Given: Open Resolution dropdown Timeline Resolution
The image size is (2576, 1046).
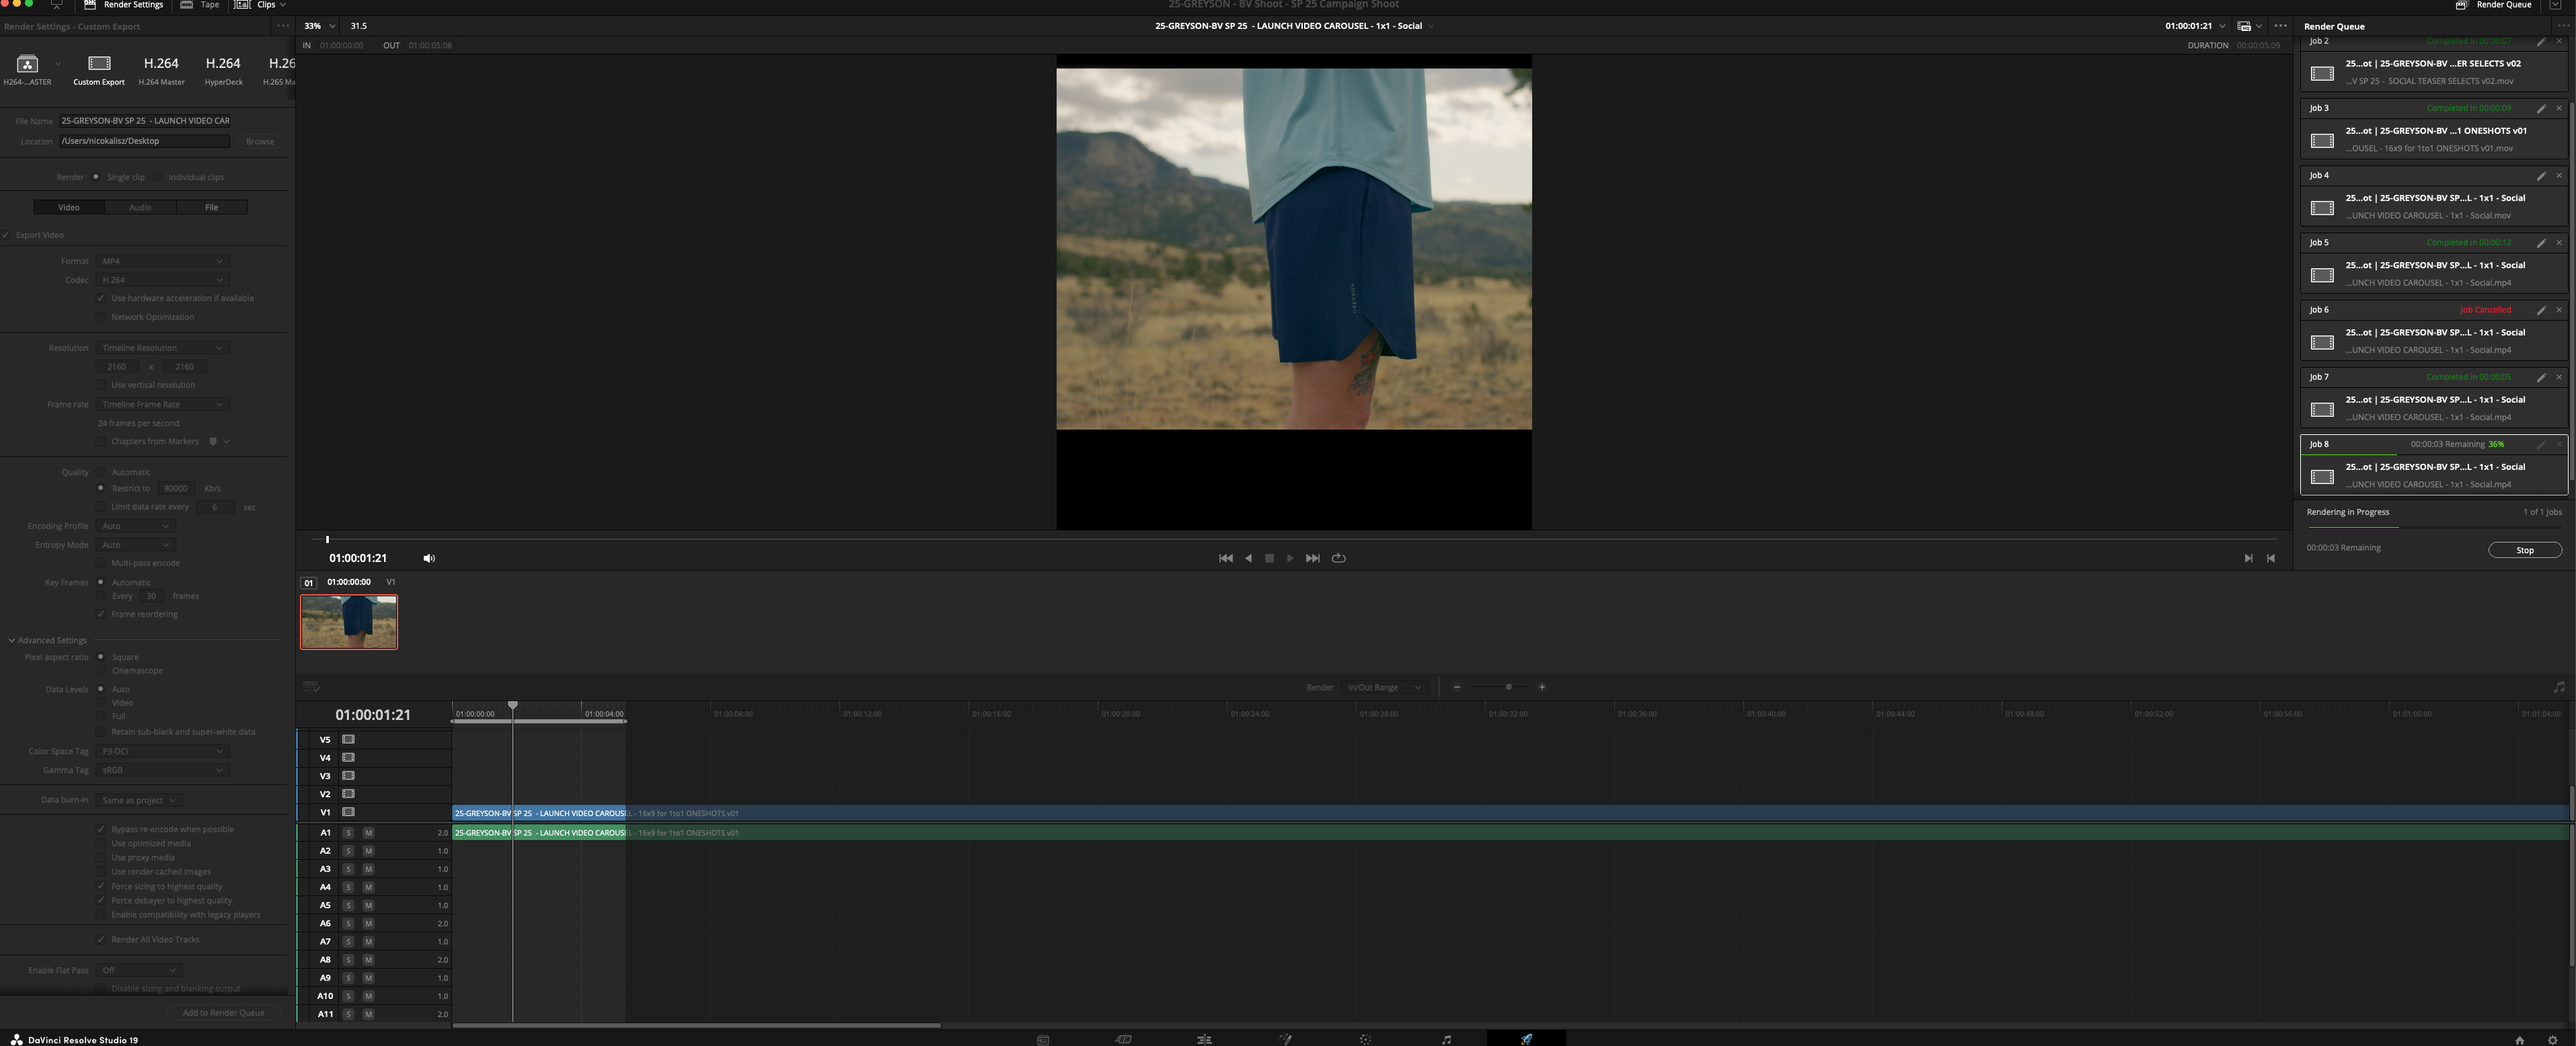Looking at the screenshot, I should coord(163,349).
